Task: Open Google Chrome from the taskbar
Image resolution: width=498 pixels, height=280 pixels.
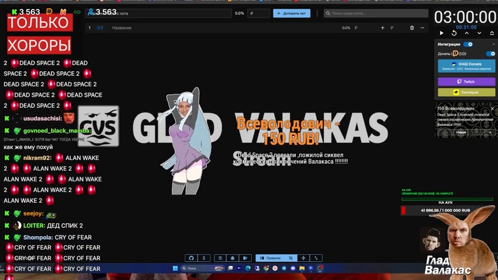Action: pyautogui.click(x=266, y=268)
